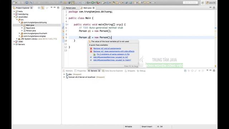Screen dimensions: 229x129
Task: Click the green Run button in toolbar
Action: pos(93,3)
